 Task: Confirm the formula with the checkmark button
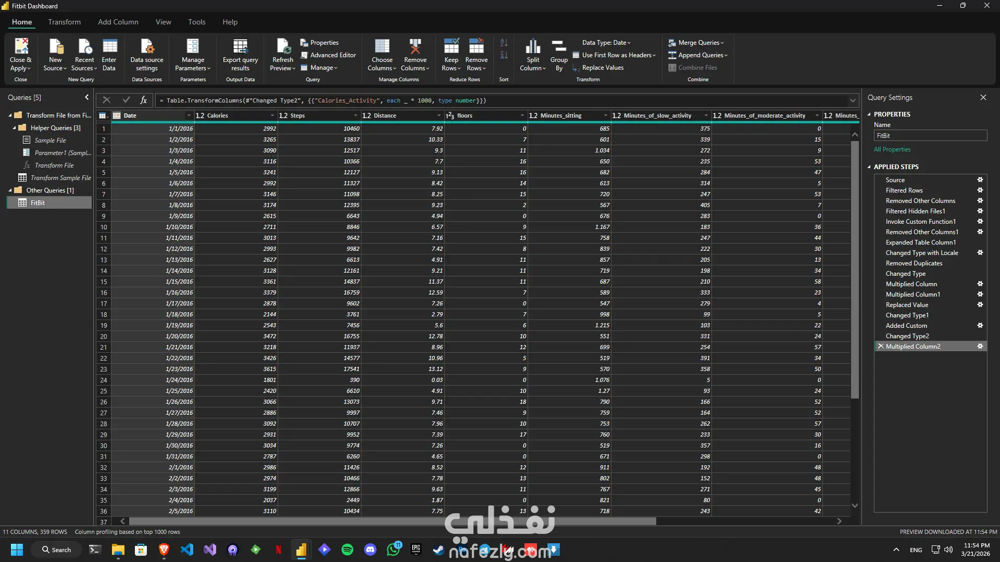coord(126,100)
